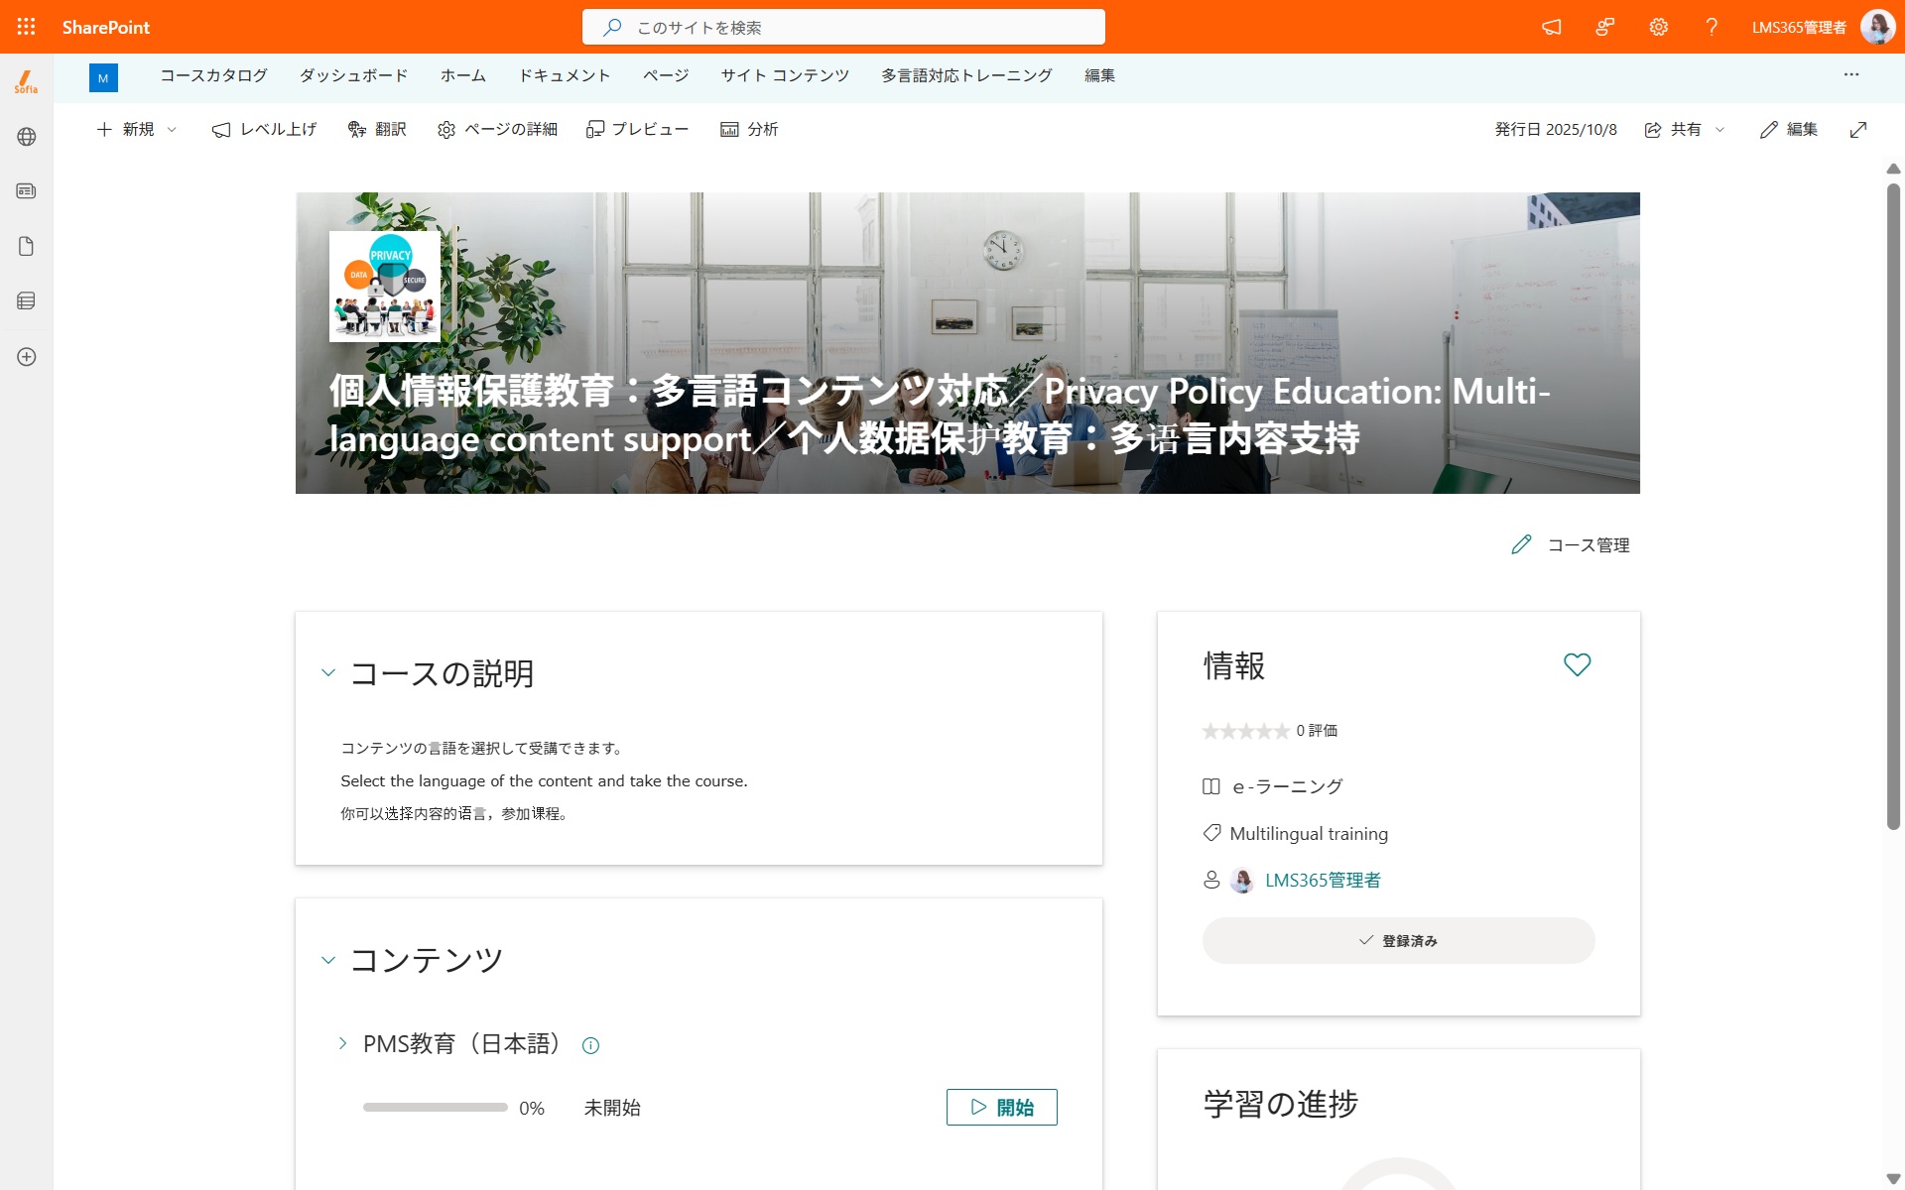Open the globe sites icon in left rail
Image resolution: width=1905 pixels, height=1190 pixels.
click(27, 137)
